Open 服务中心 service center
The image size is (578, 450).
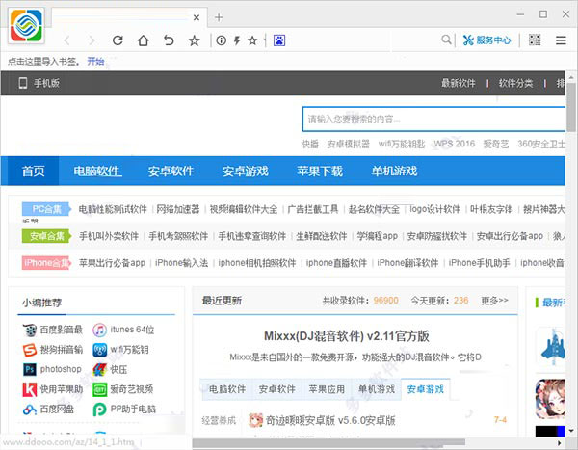(486, 40)
